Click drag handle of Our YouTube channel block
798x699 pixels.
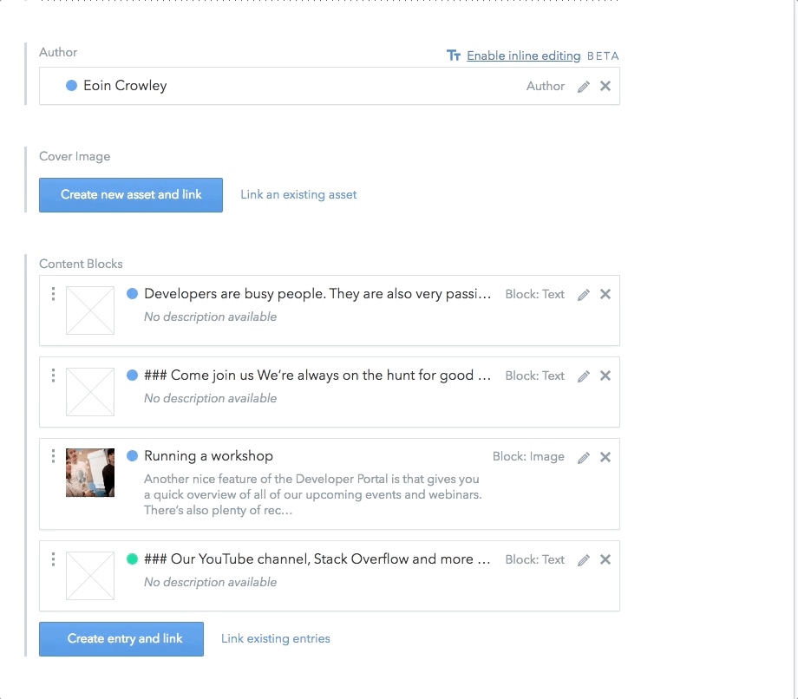(53, 559)
